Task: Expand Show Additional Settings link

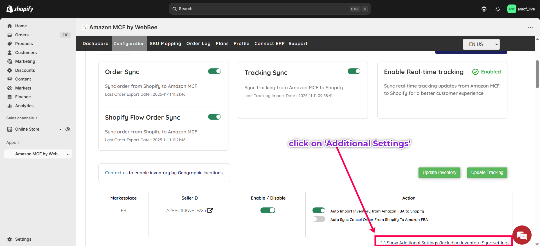Action: pyautogui.click(x=445, y=243)
